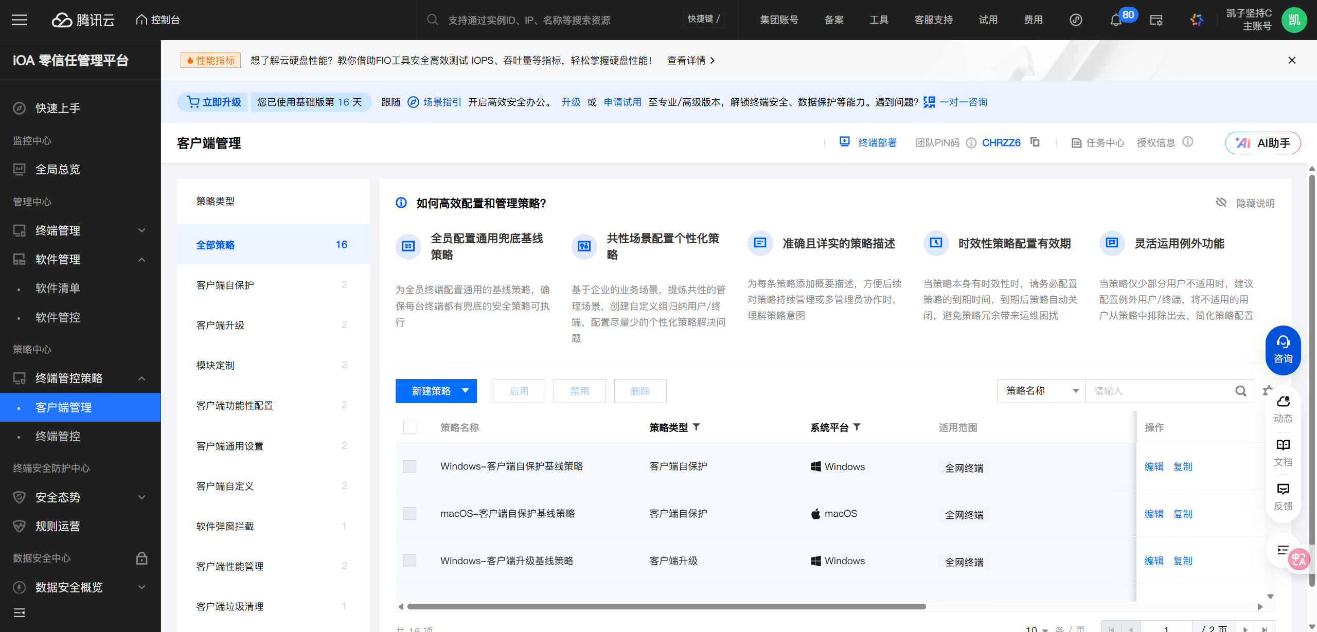Click the notification bell icon
The width and height of the screenshot is (1317, 632).
click(1115, 21)
